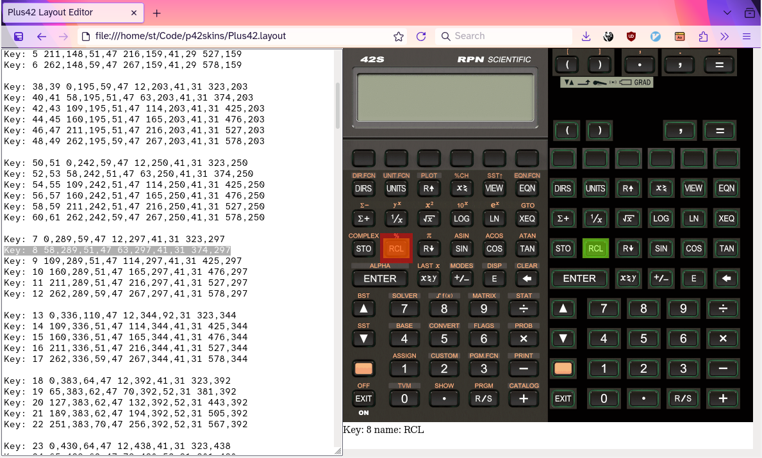Open the browser hamburger application menu

(x=747, y=37)
